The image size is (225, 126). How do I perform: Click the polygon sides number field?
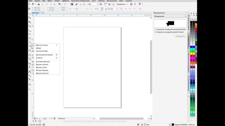tap(99, 9)
